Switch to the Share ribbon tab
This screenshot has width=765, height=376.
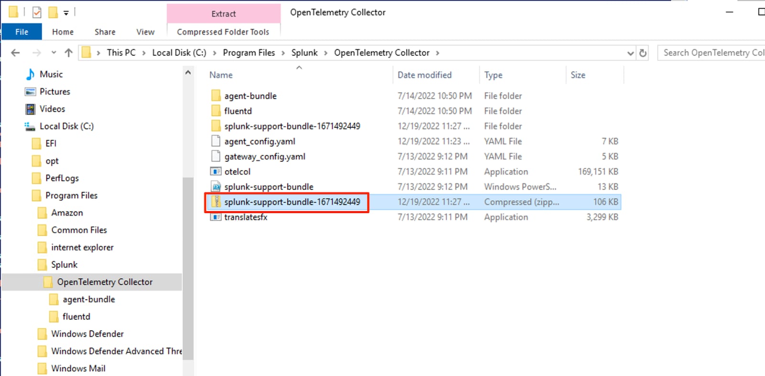[105, 32]
